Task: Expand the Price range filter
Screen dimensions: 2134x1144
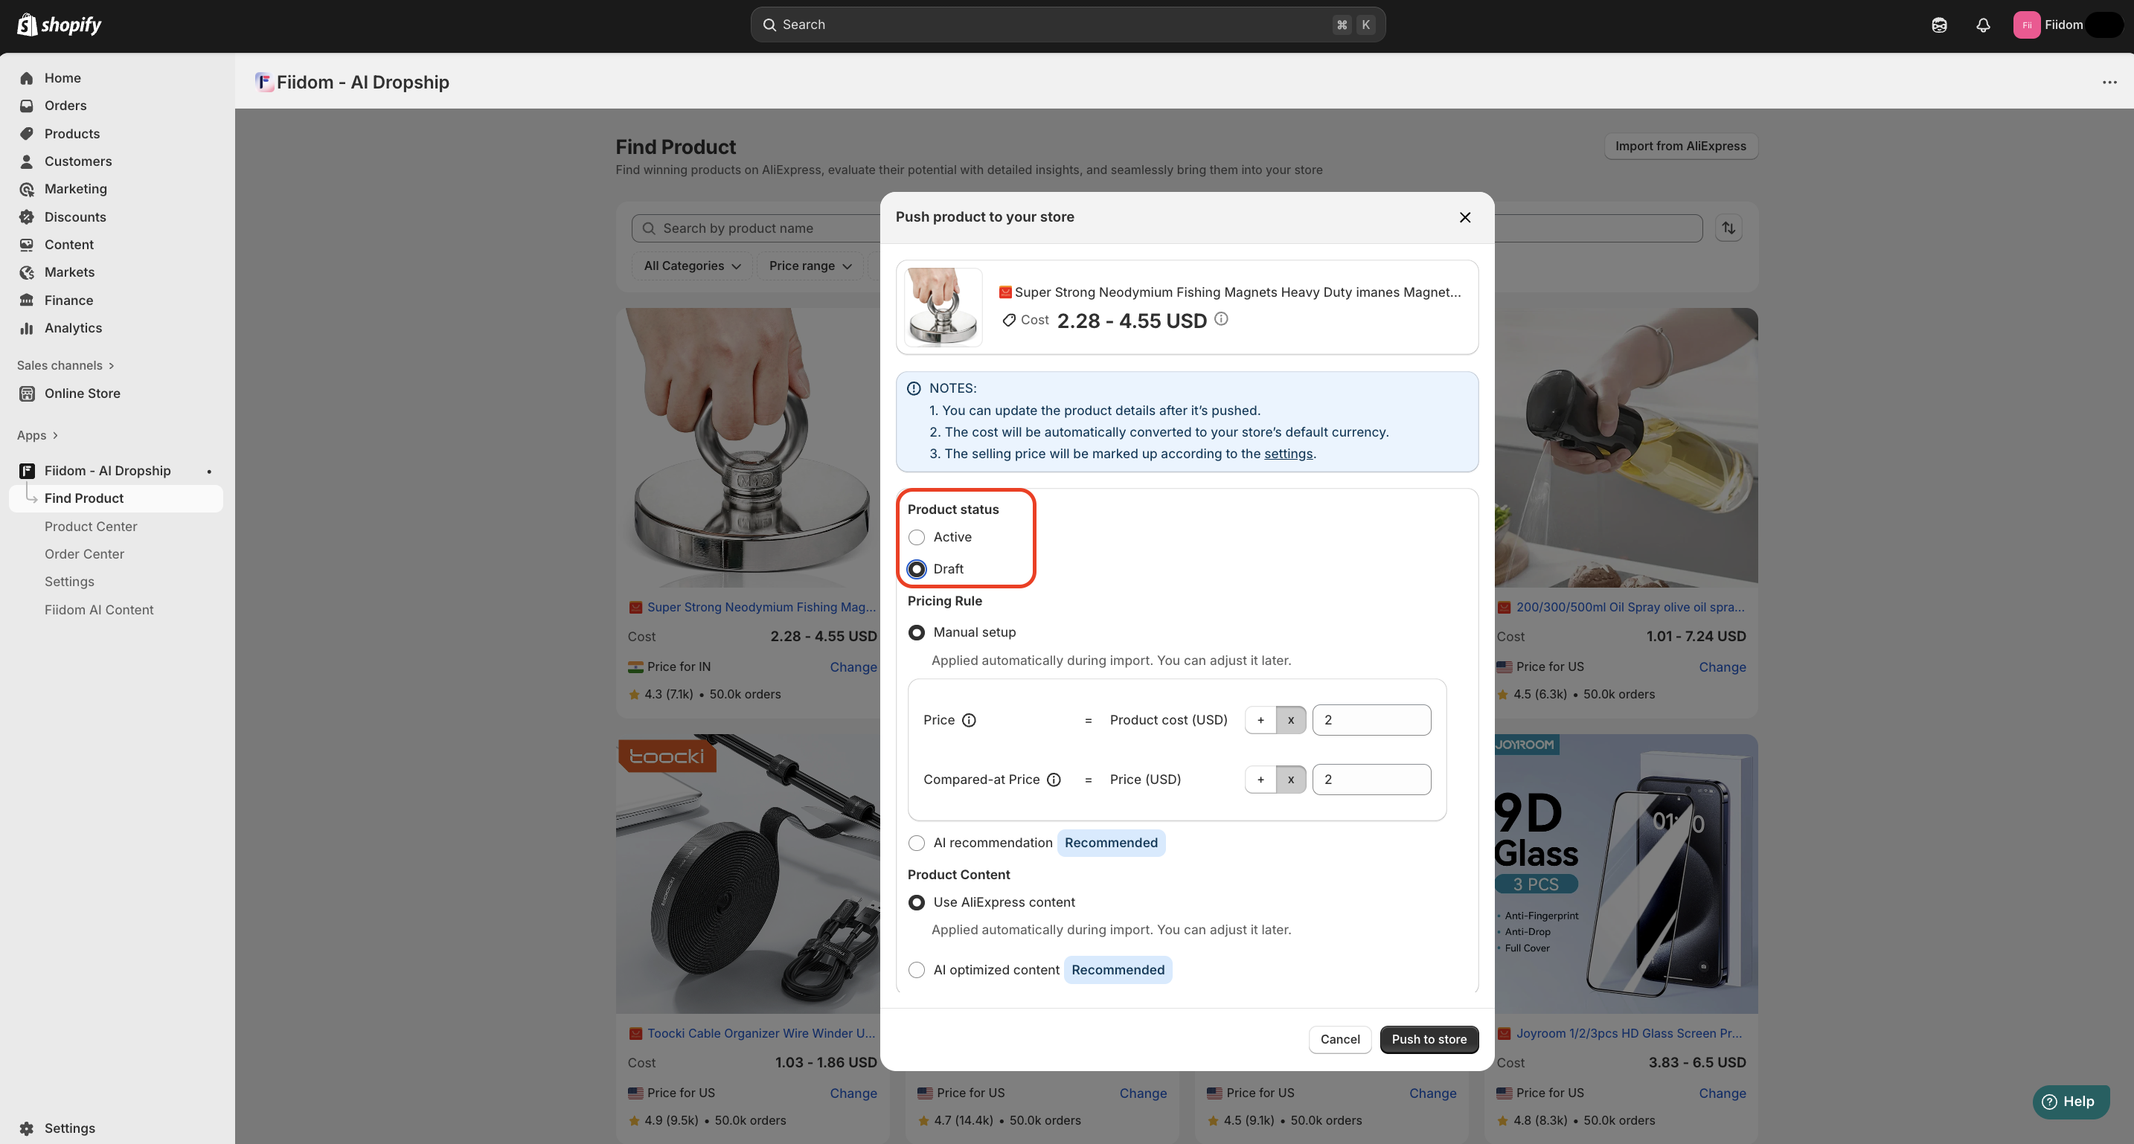Action: pos(810,266)
